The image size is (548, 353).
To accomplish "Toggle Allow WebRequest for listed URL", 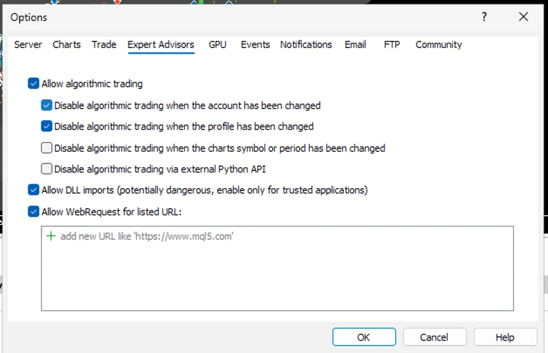I will (33, 212).
